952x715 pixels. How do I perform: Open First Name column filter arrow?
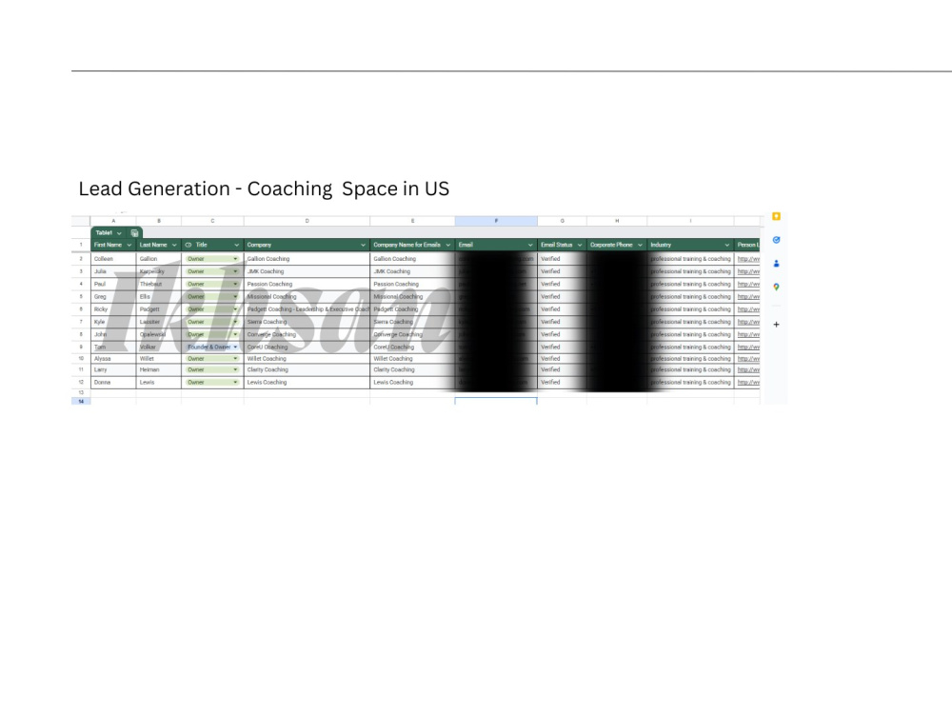click(x=129, y=246)
